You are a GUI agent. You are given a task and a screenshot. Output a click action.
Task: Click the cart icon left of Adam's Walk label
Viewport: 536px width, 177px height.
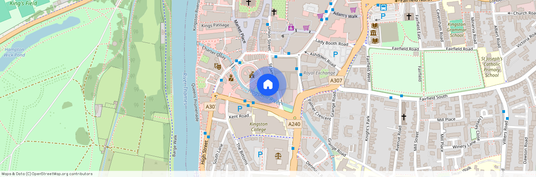coord(320,15)
